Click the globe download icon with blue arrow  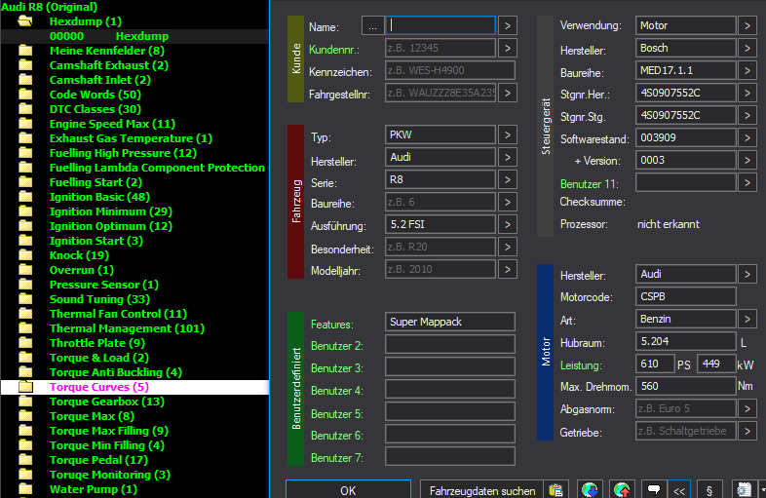(590, 489)
